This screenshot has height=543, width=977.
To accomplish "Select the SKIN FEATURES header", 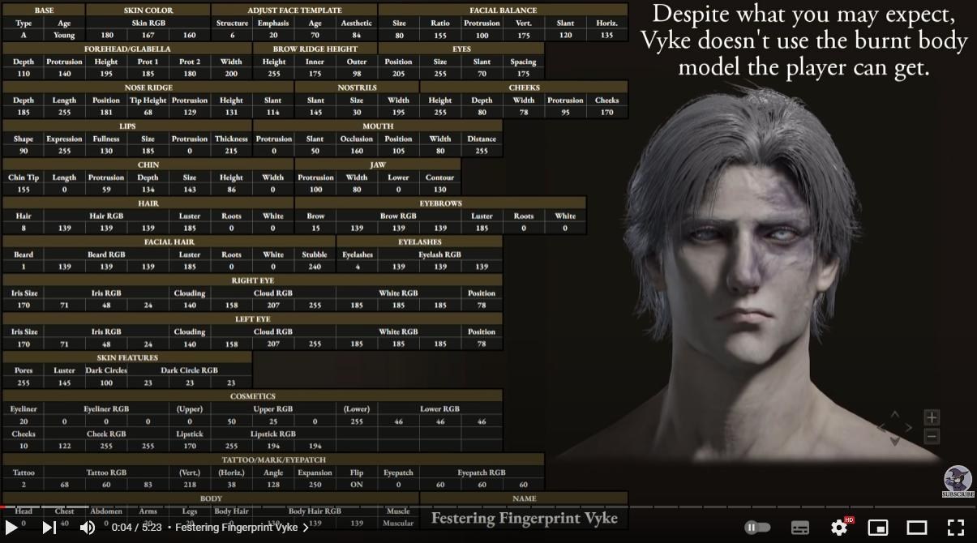I will pos(127,357).
